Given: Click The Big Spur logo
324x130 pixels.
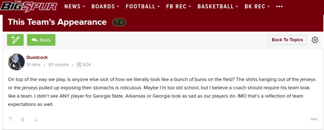Looking at the screenshot, I should 29,6.
